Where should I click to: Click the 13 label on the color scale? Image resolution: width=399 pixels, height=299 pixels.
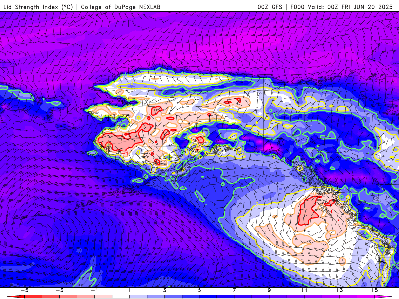tap(340, 290)
